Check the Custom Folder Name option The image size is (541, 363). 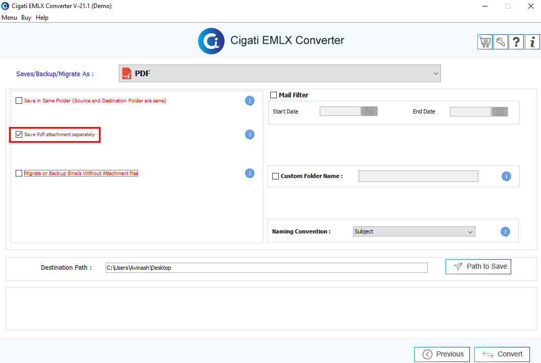click(x=276, y=176)
